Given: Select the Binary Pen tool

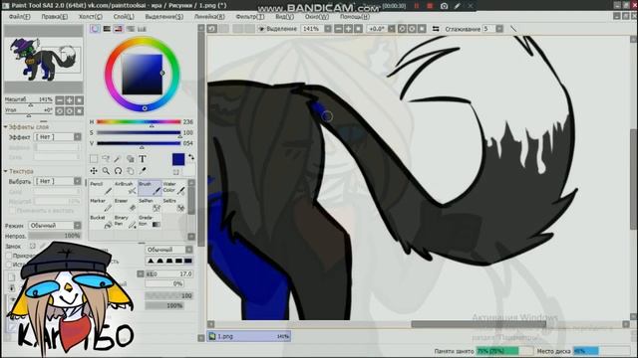Looking at the screenshot, I should (126, 222).
